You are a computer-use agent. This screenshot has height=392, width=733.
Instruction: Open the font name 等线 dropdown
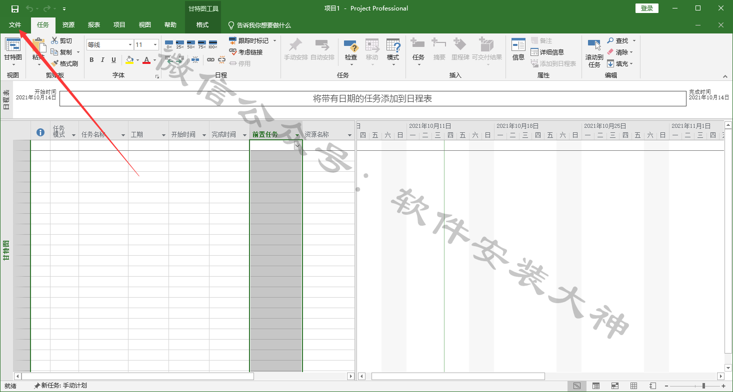[x=130, y=45]
